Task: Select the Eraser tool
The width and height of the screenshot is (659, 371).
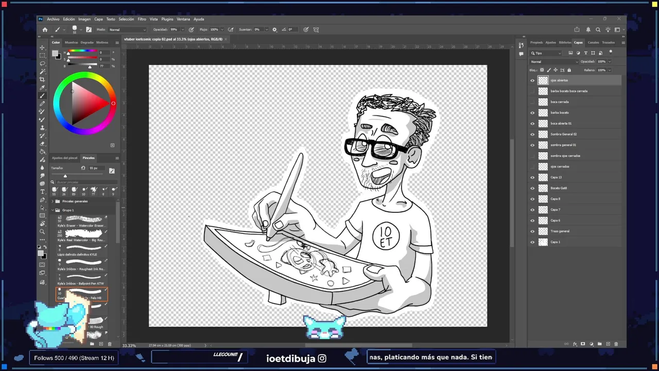Action: point(42,144)
